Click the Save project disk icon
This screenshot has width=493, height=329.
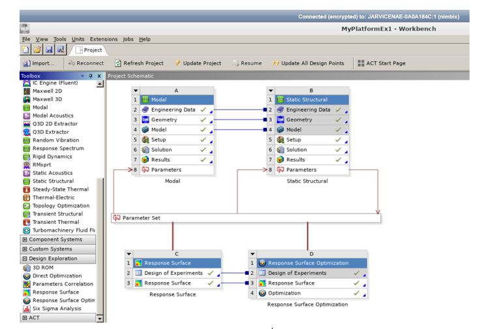click(x=49, y=50)
